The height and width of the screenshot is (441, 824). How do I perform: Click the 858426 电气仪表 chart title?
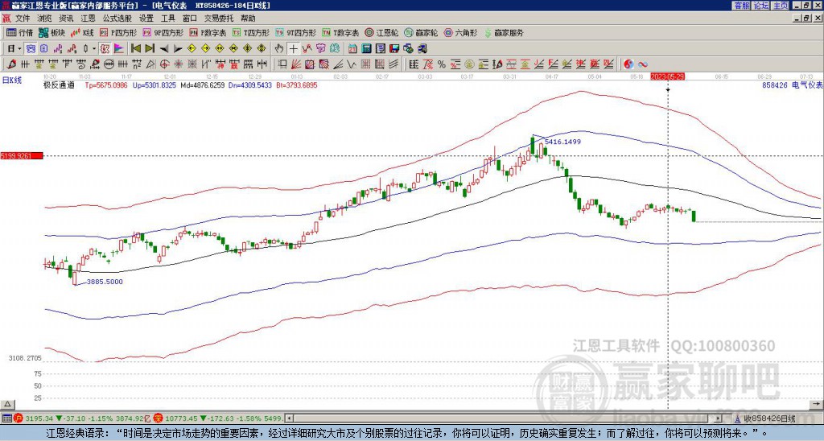pos(793,84)
